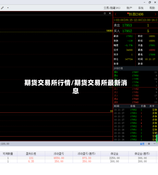The height and width of the screenshot is (175, 158).
Task: Close the chart panel with X icon
Action: point(110,13)
